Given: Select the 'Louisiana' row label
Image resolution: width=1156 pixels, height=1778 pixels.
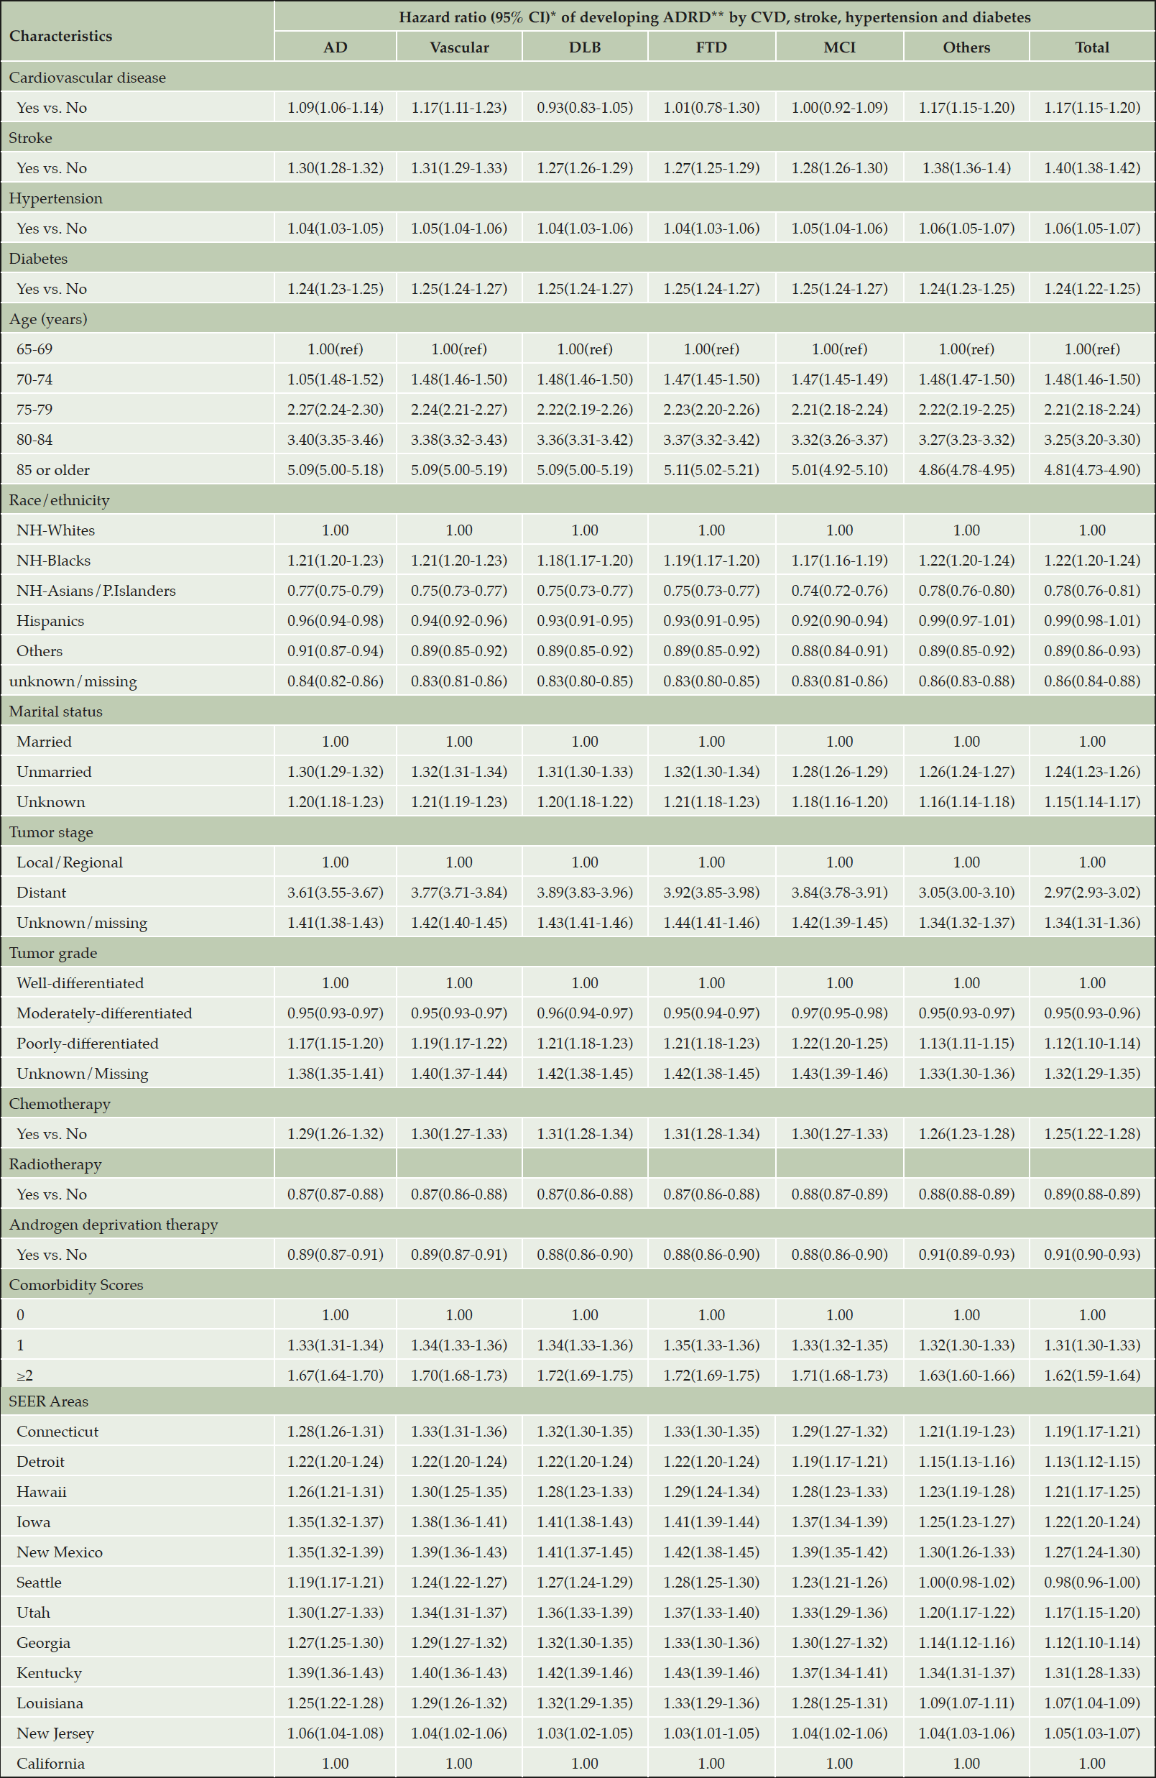Looking at the screenshot, I should click(x=50, y=1703).
